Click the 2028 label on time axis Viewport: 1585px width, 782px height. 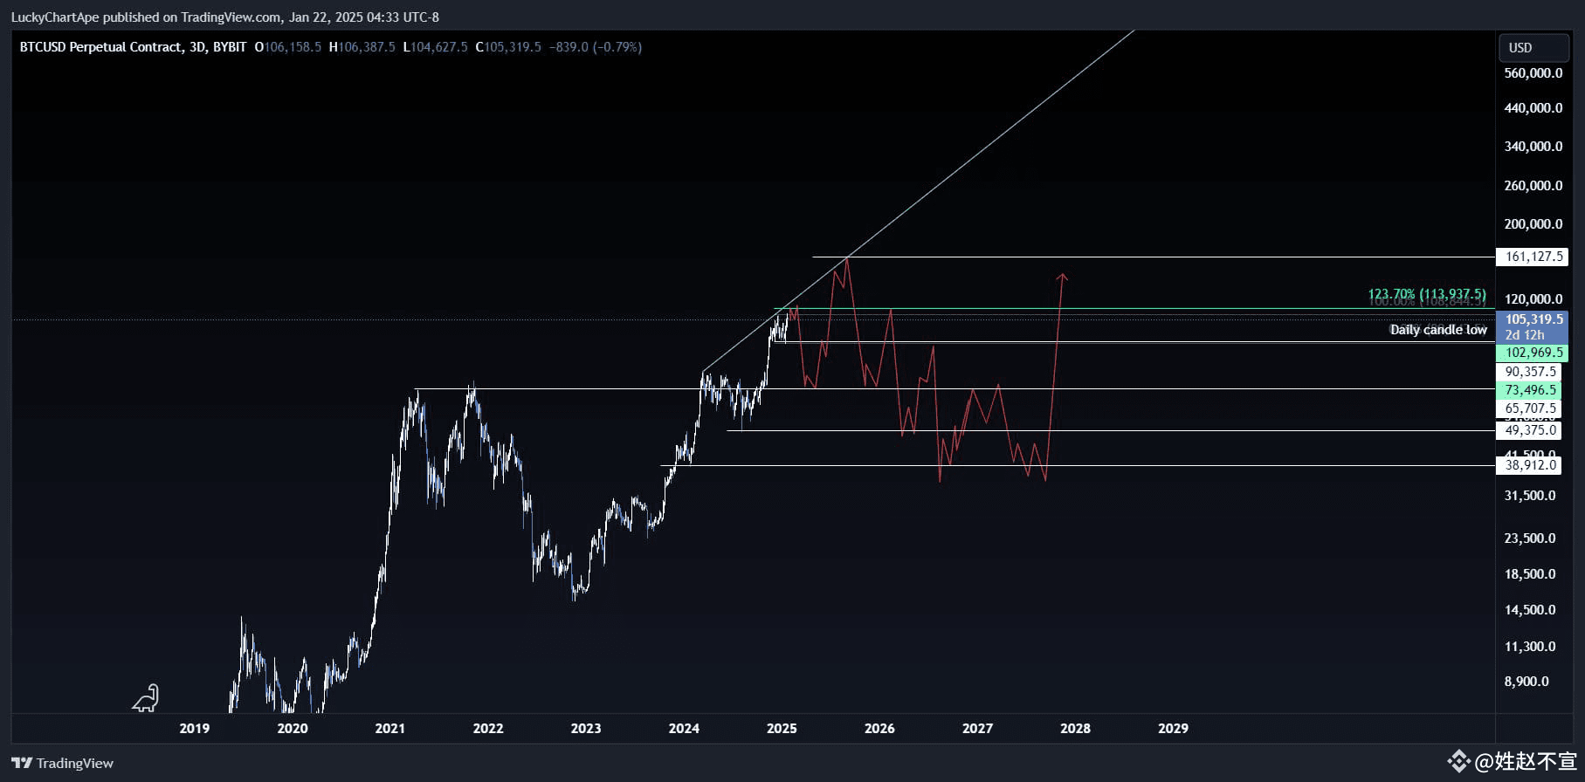1075,729
